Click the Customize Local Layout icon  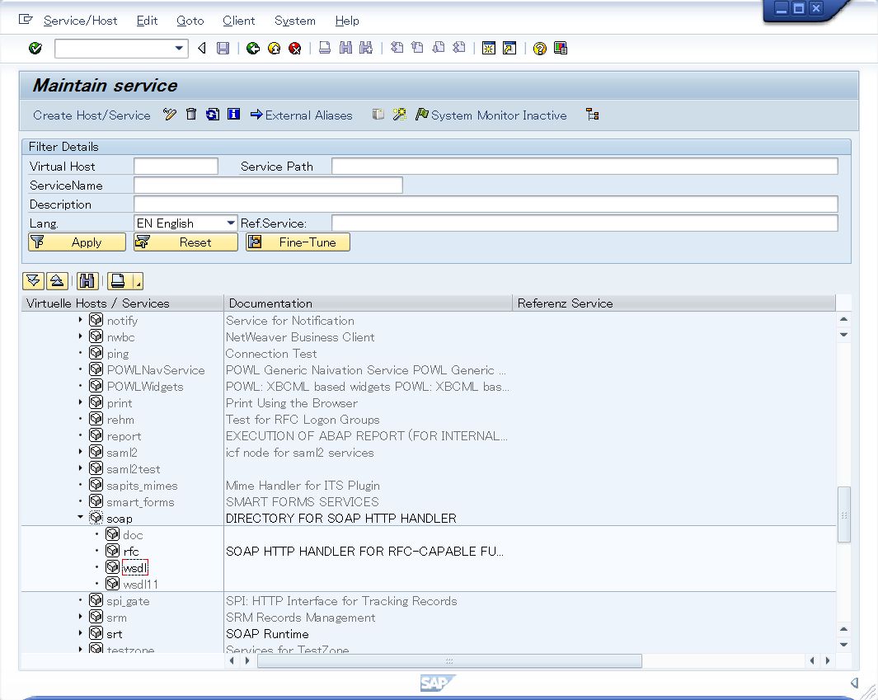[561, 49]
